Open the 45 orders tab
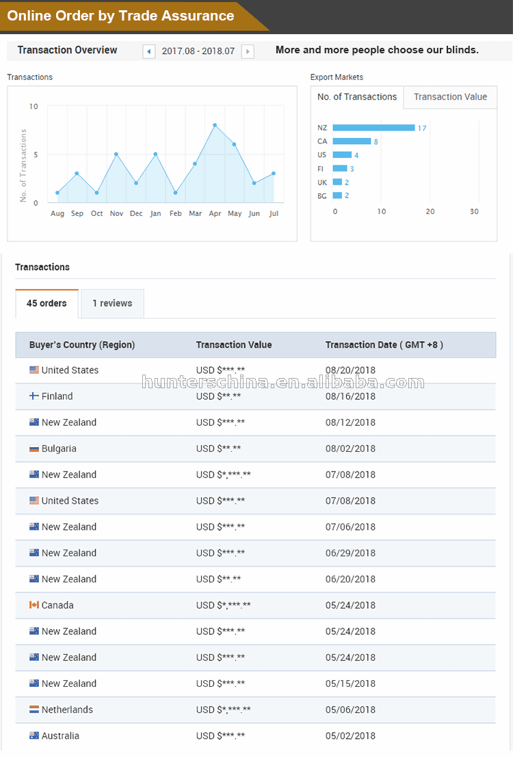This screenshot has height=758, width=513. 47,303
